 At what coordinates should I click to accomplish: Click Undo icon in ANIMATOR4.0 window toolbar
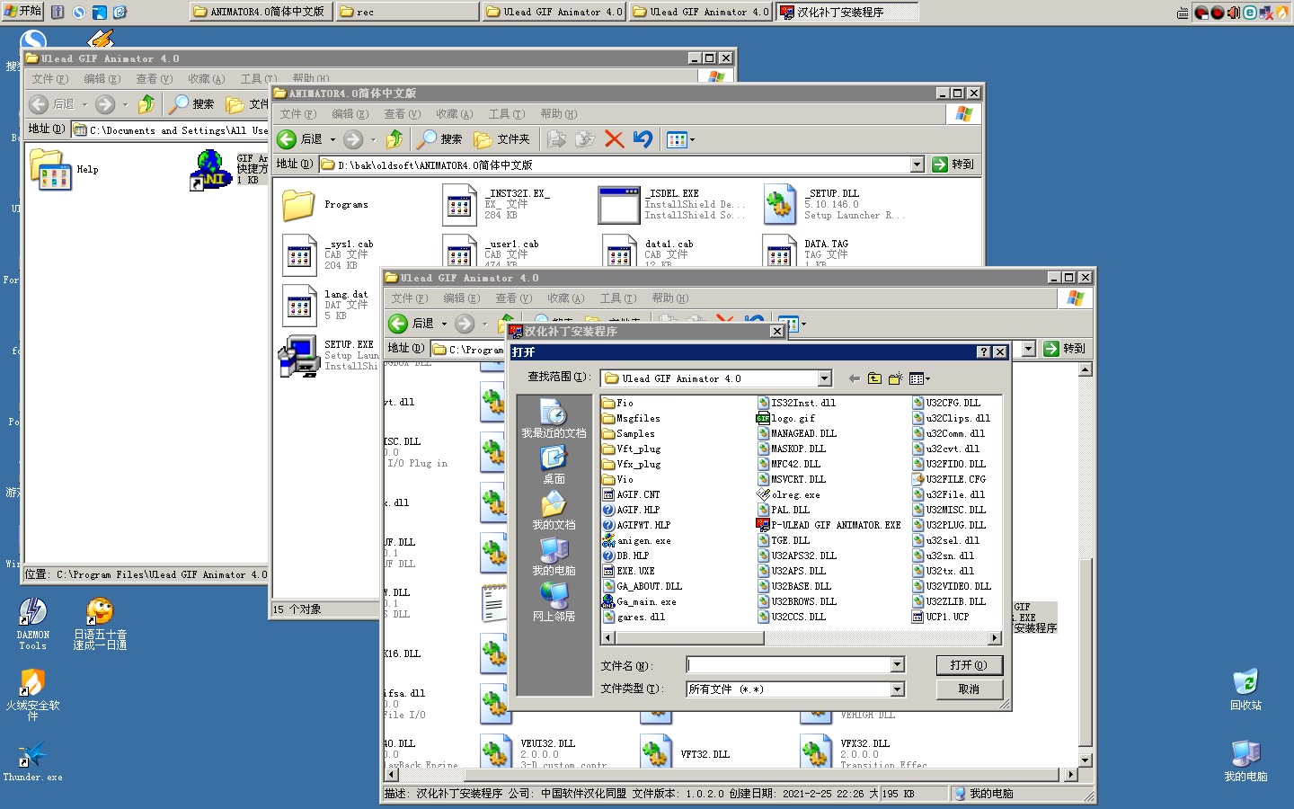(x=643, y=139)
